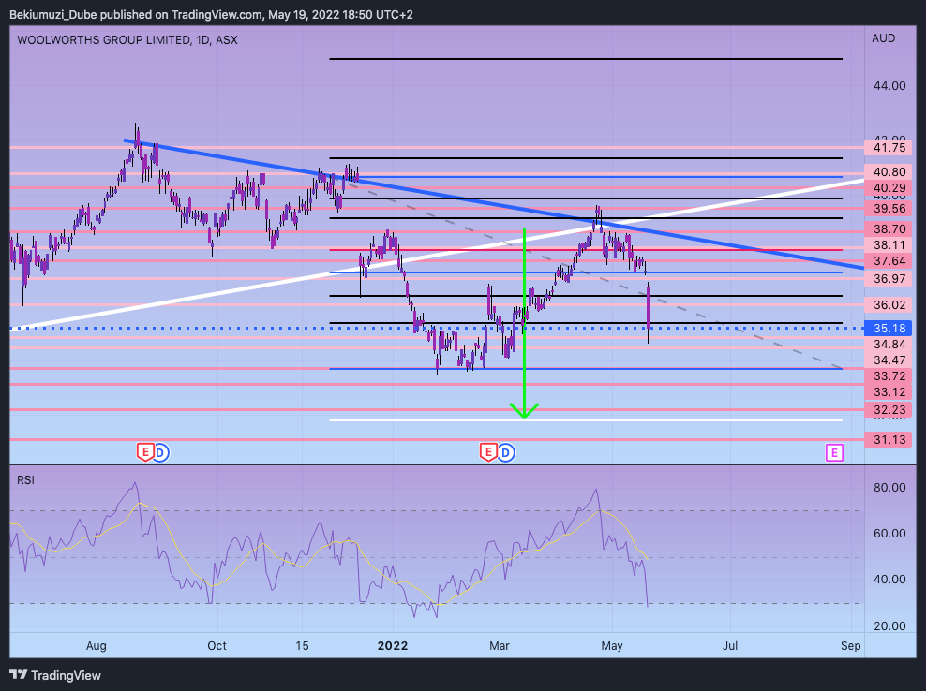Click the RSI 40.00 scale label

(x=889, y=580)
